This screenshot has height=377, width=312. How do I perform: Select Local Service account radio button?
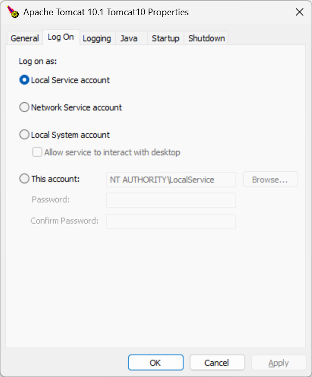24,80
